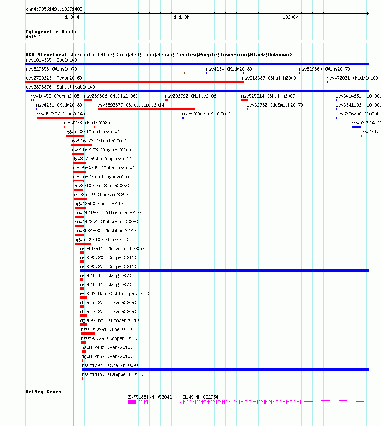The width and height of the screenshot is (381, 426).
Task: Click the CLNK|NM_052964 gene label
Action: pyautogui.click(x=200, y=397)
